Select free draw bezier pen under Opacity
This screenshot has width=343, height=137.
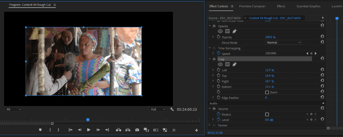[234, 31]
